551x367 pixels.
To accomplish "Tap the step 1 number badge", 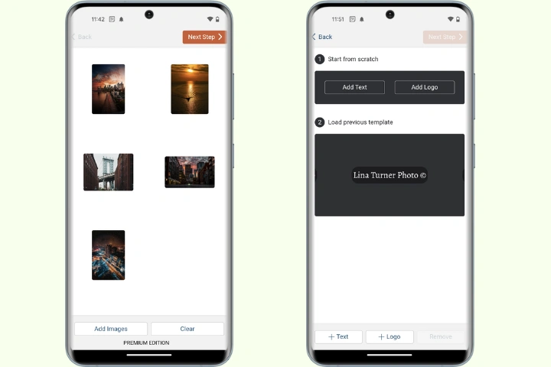I will click(319, 59).
